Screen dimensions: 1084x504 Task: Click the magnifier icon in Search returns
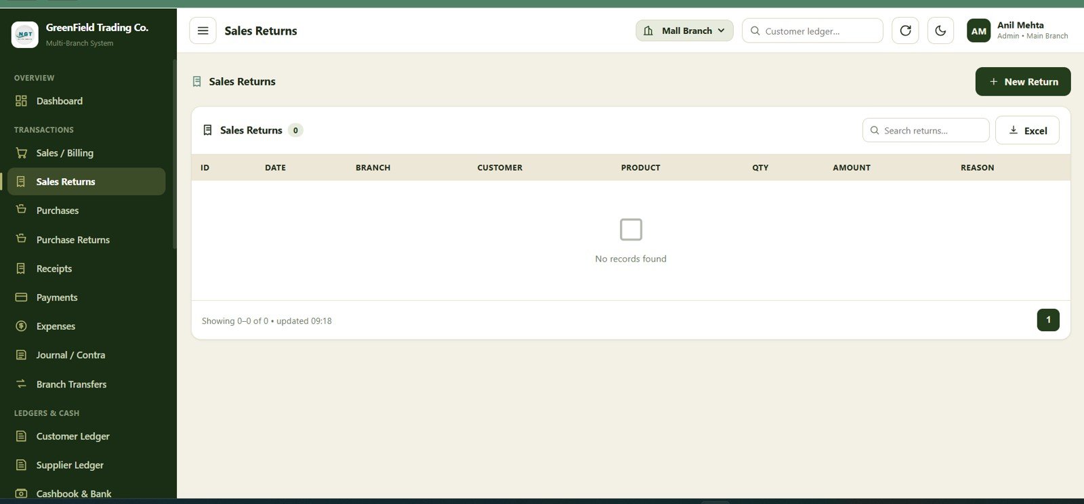point(875,130)
